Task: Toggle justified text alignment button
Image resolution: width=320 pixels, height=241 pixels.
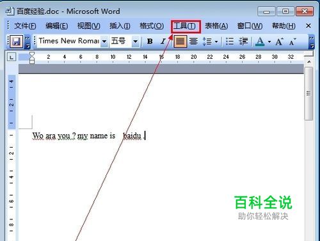Action: [x=180, y=42]
